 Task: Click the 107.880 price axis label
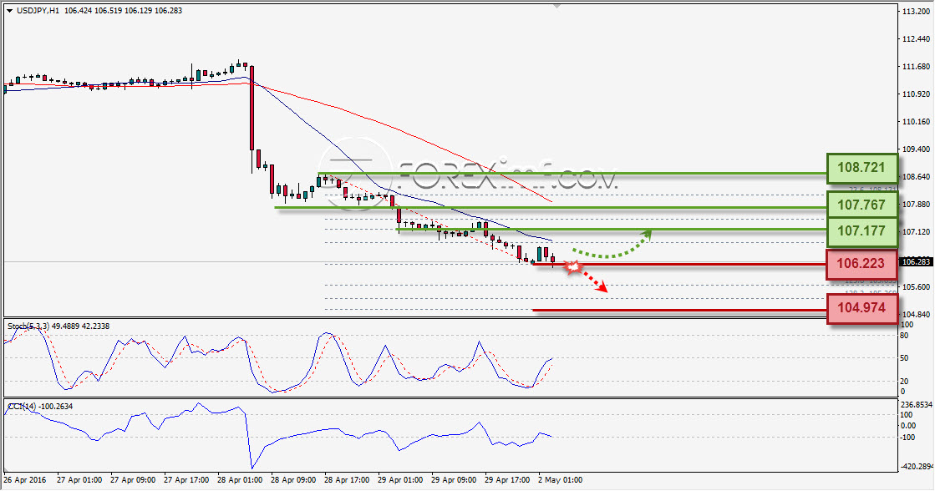click(x=916, y=204)
